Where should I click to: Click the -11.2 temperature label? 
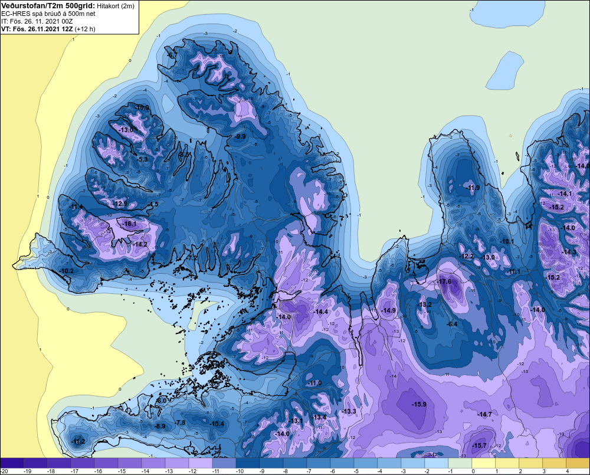pos(78,441)
